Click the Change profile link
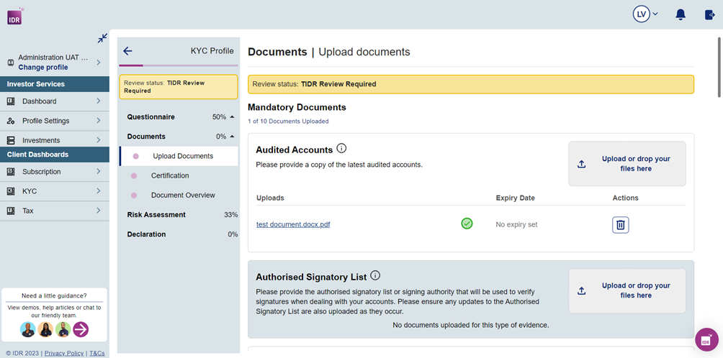The height and width of the screenshot is (358, 723). click(43, 68)
